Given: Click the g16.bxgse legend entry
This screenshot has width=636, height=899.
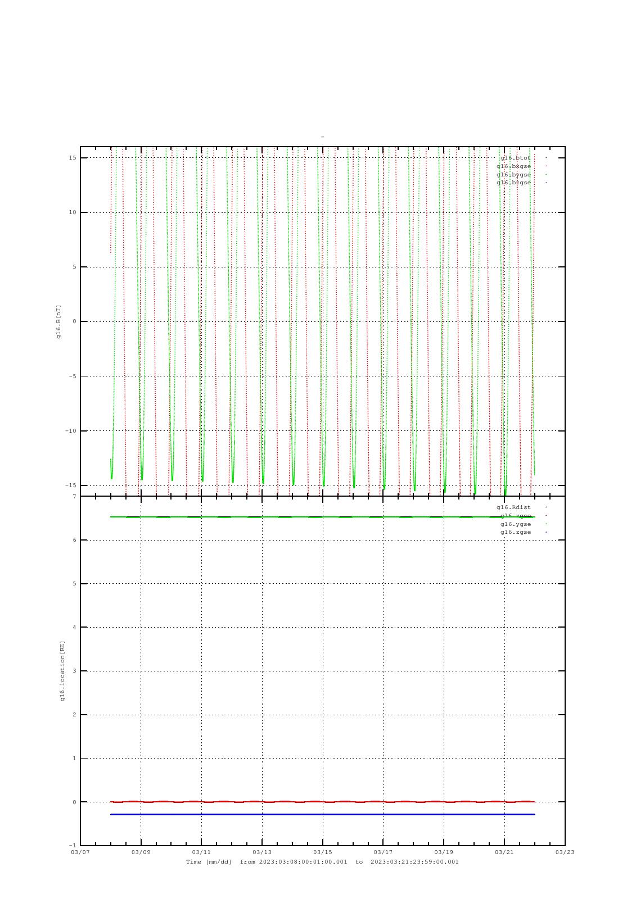Looking at the screenshot, I should [x=513, y=166].
